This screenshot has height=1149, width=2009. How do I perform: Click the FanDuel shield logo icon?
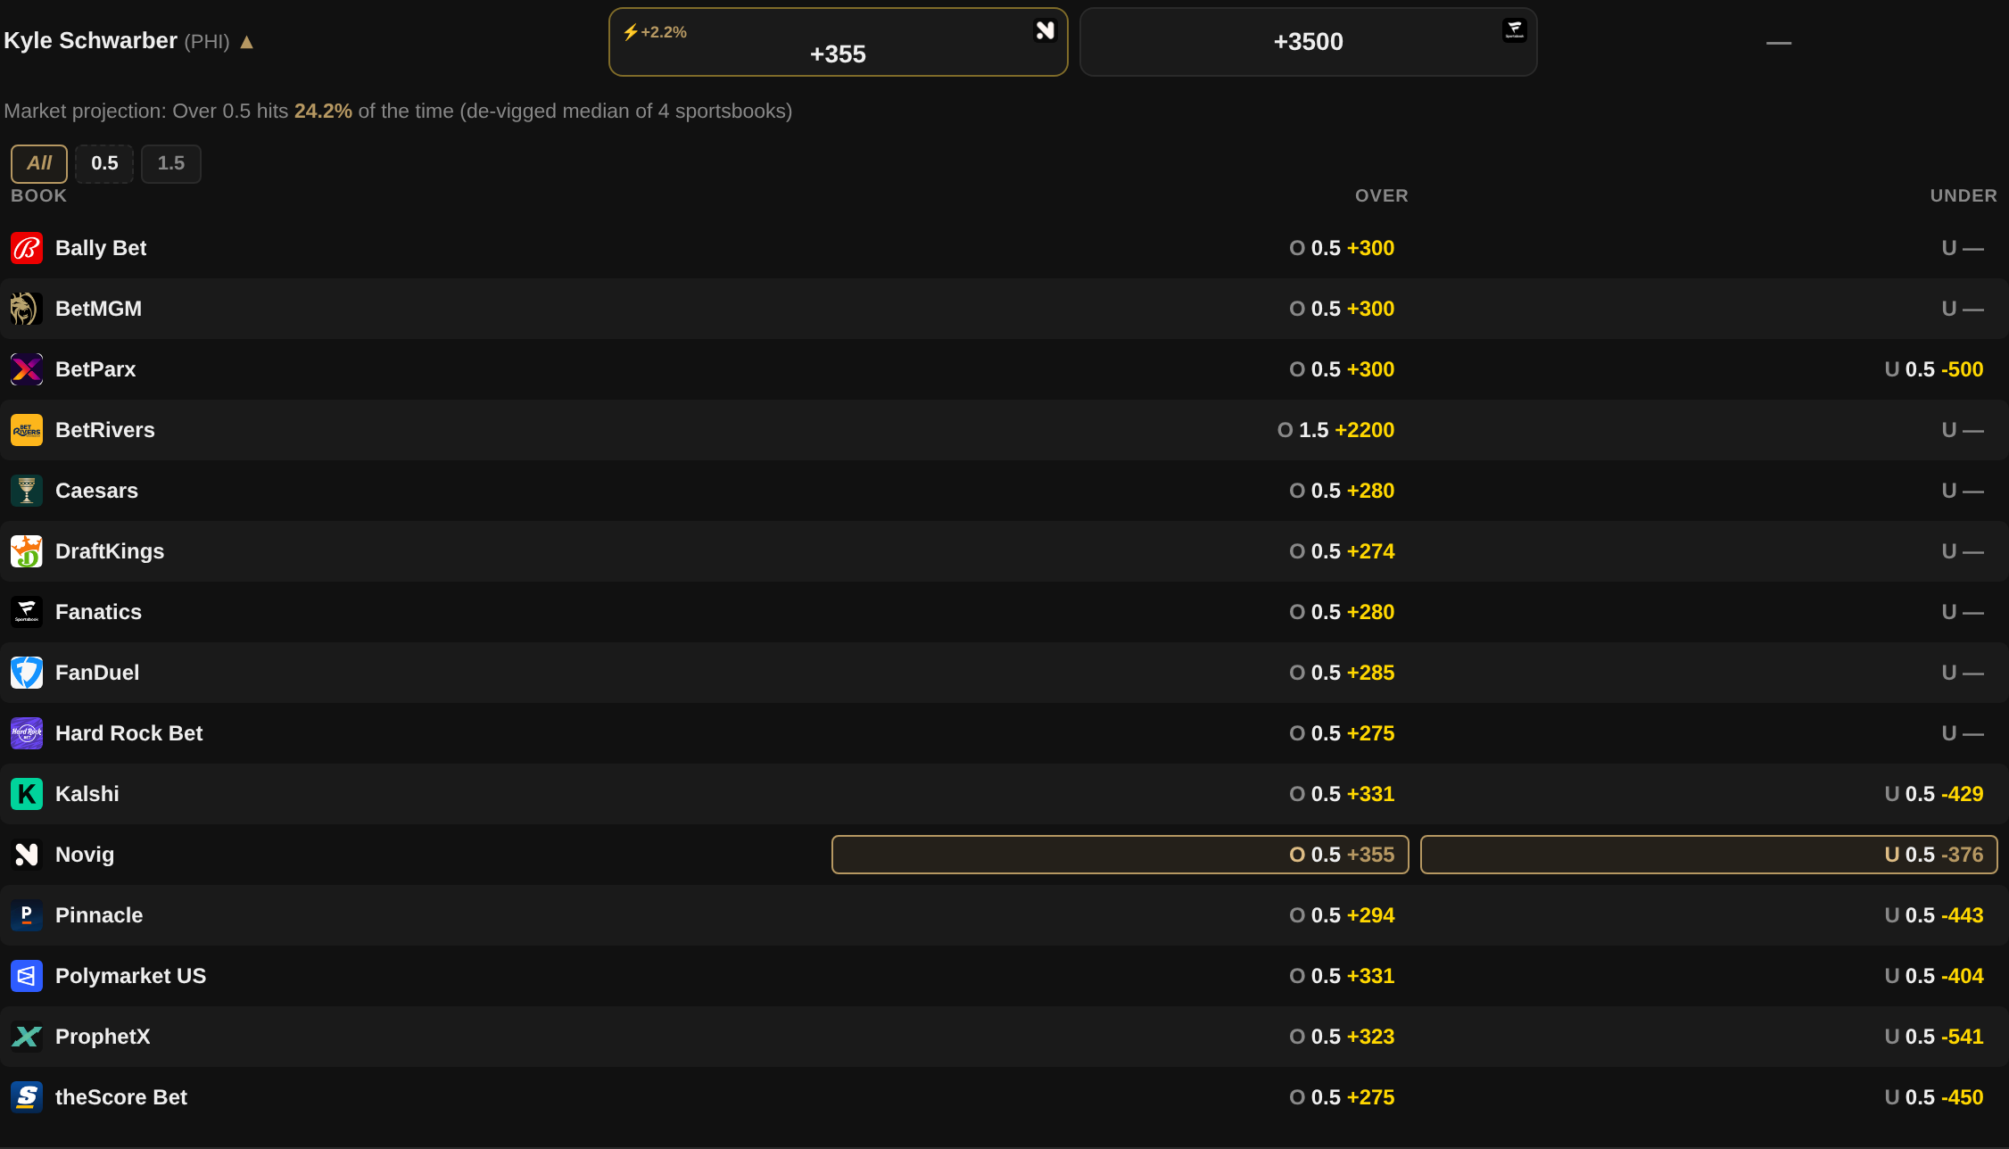click(x=27, y=673)
